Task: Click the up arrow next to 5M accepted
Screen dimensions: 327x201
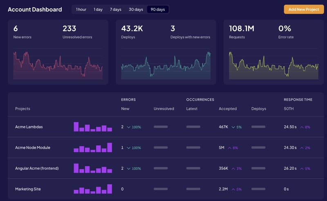Action: [230, 148]
